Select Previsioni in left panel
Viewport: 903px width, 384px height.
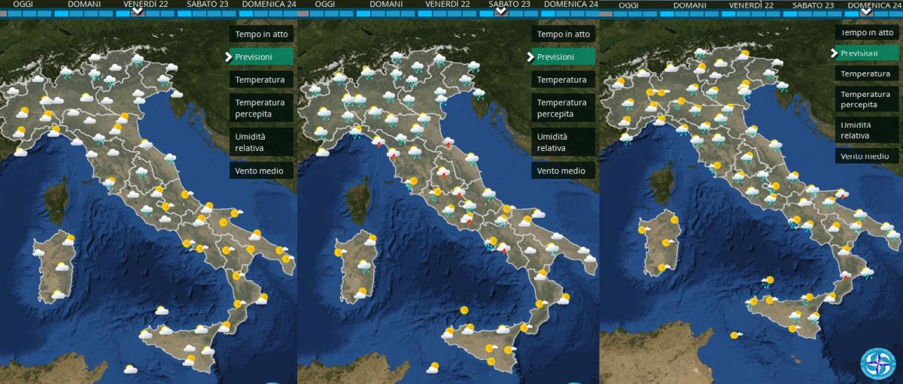pos(261,56)
